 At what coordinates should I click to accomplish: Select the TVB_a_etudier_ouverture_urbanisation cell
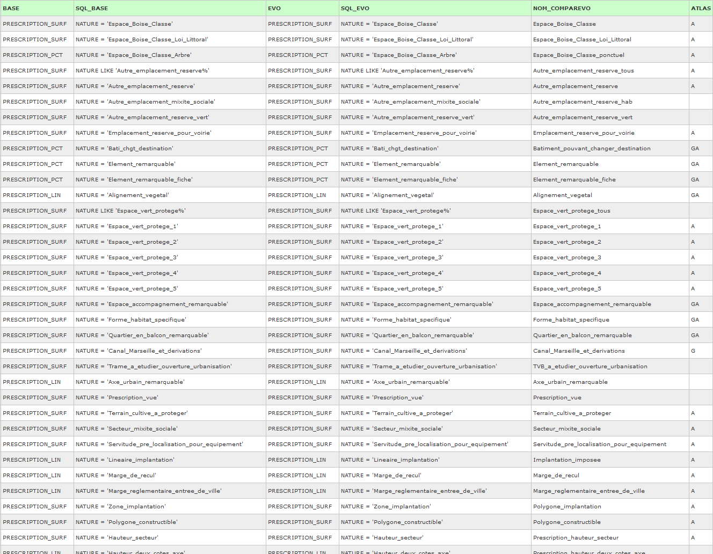[590, 366]
